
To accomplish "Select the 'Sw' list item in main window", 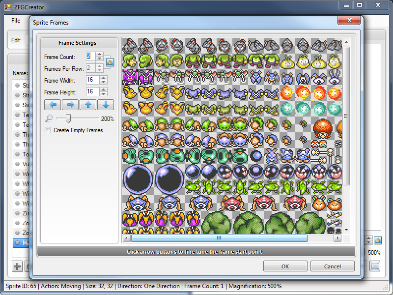I will pyautogui.click(x=21, y=105).
